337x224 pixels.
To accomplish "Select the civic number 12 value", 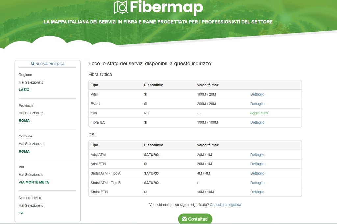I will click(x=21, y=213).
